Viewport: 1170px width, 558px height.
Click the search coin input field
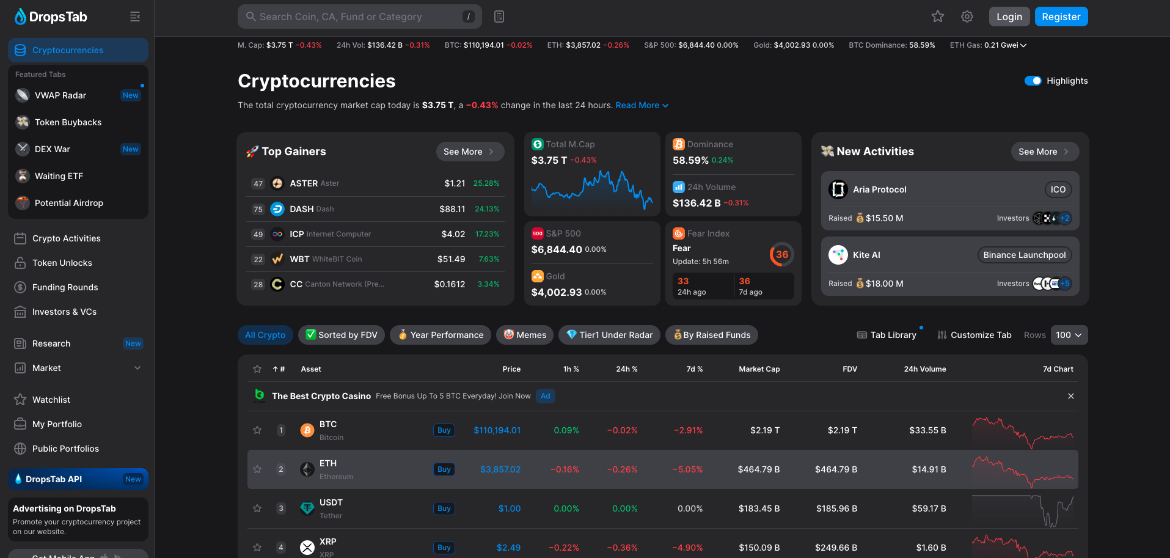pyautogui.click(x=360, y=17)
